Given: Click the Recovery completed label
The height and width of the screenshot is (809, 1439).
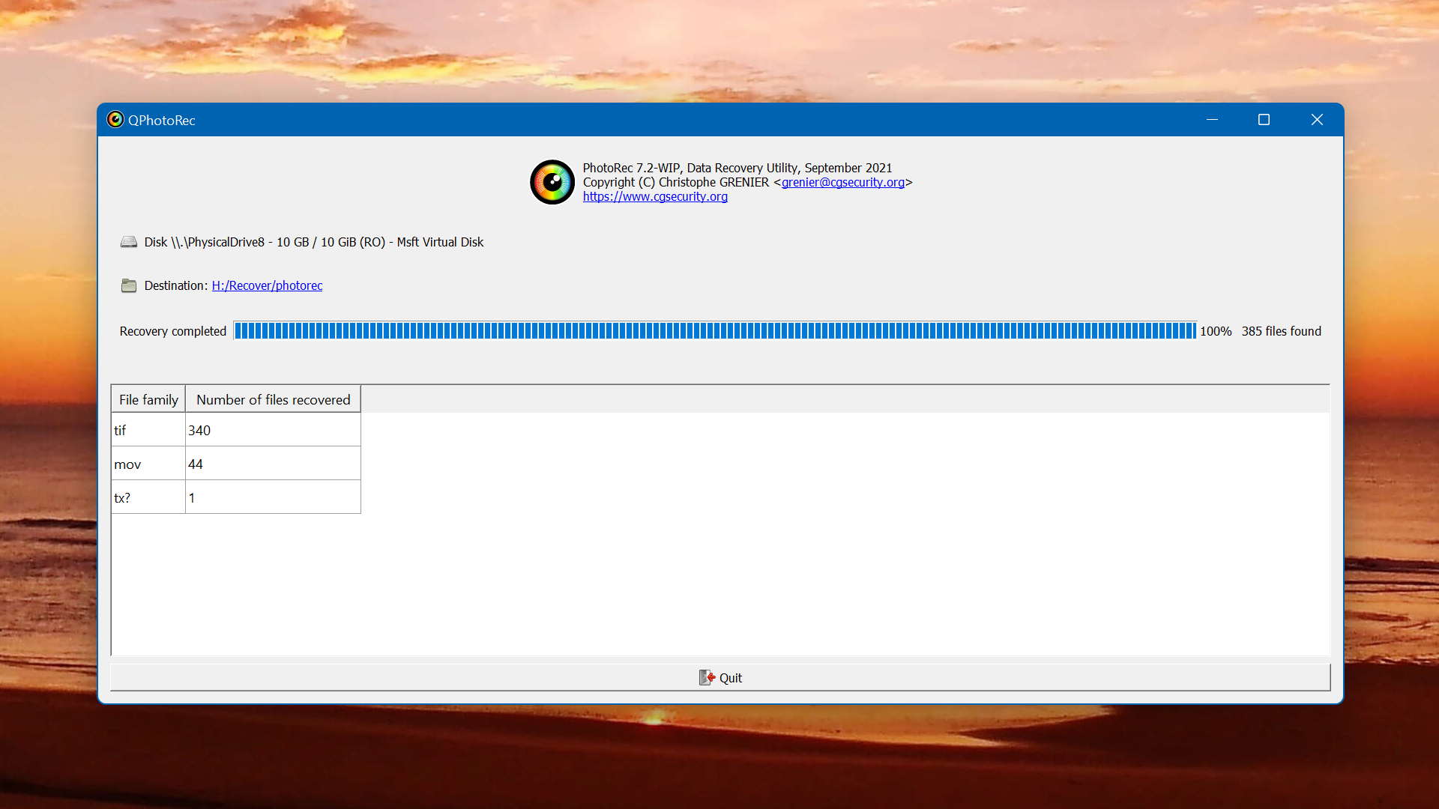Looking at the screenshot, I should [172, 331].
